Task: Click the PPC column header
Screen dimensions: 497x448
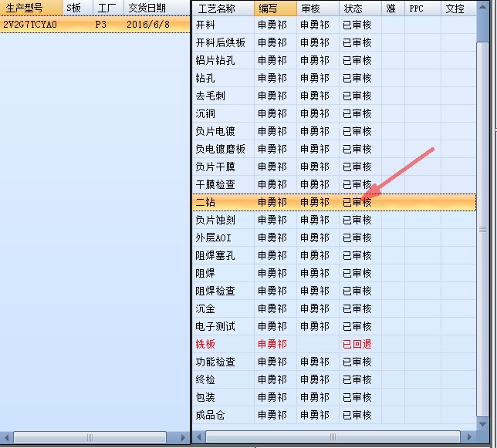Action: click(423, 8)
